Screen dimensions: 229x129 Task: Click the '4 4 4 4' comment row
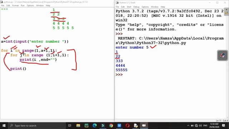point(61,23)
